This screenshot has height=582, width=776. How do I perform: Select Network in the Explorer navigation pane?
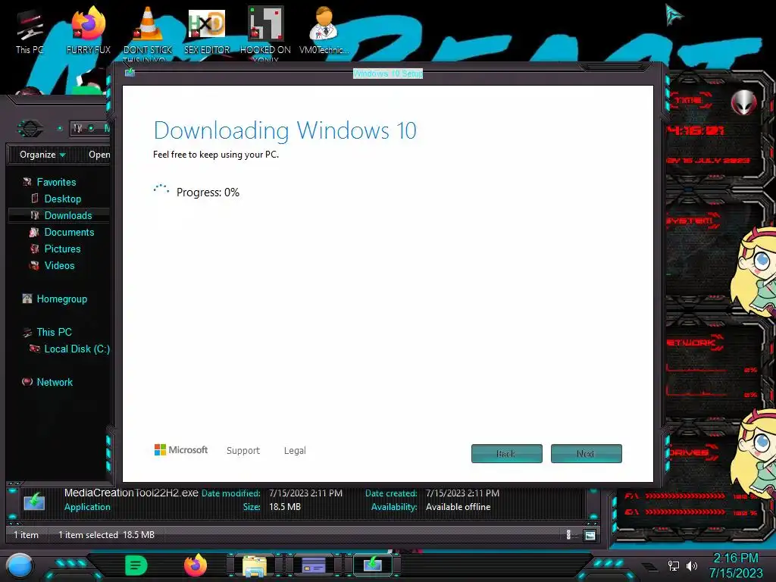tap(55, 382)
